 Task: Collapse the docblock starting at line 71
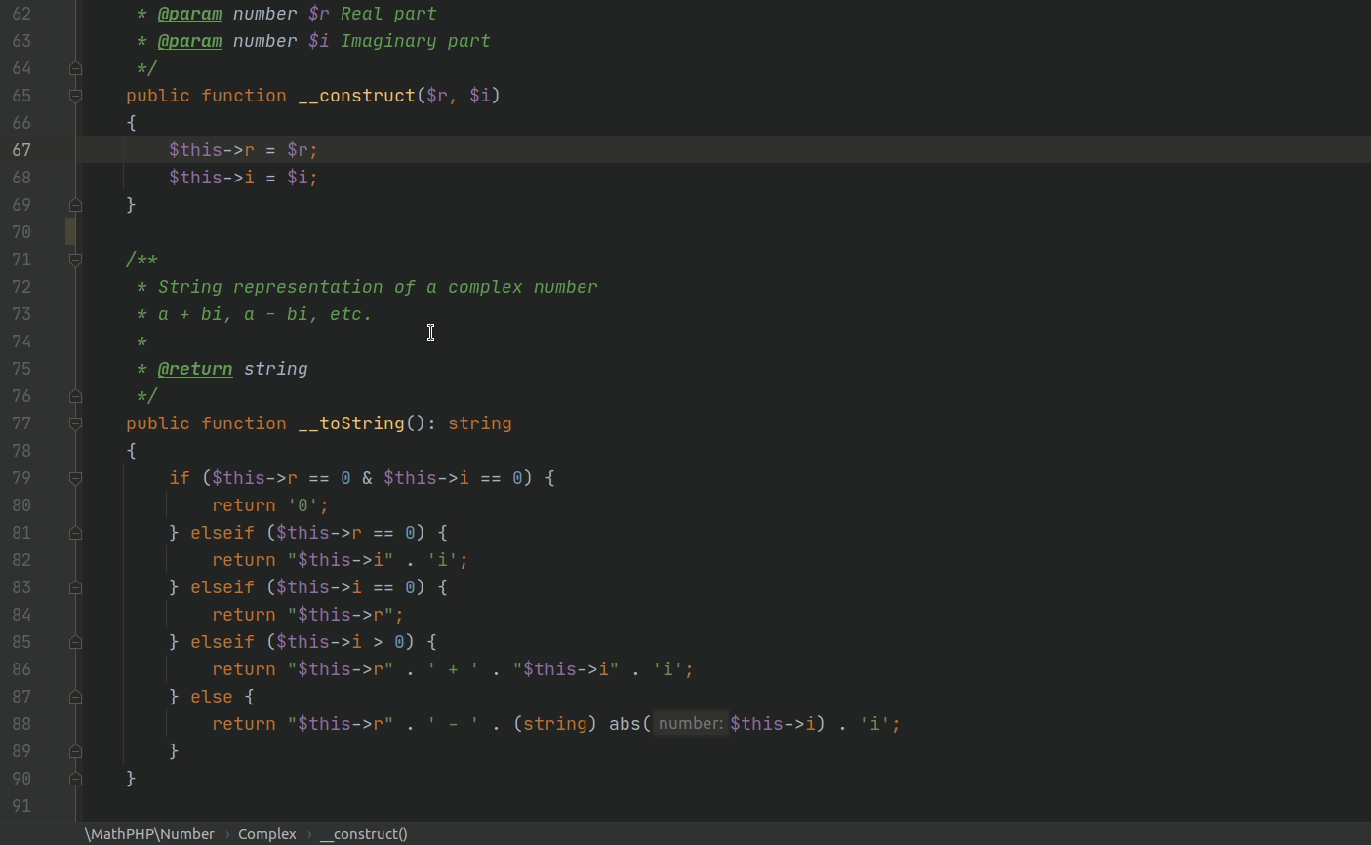click(x=75, y=260)
